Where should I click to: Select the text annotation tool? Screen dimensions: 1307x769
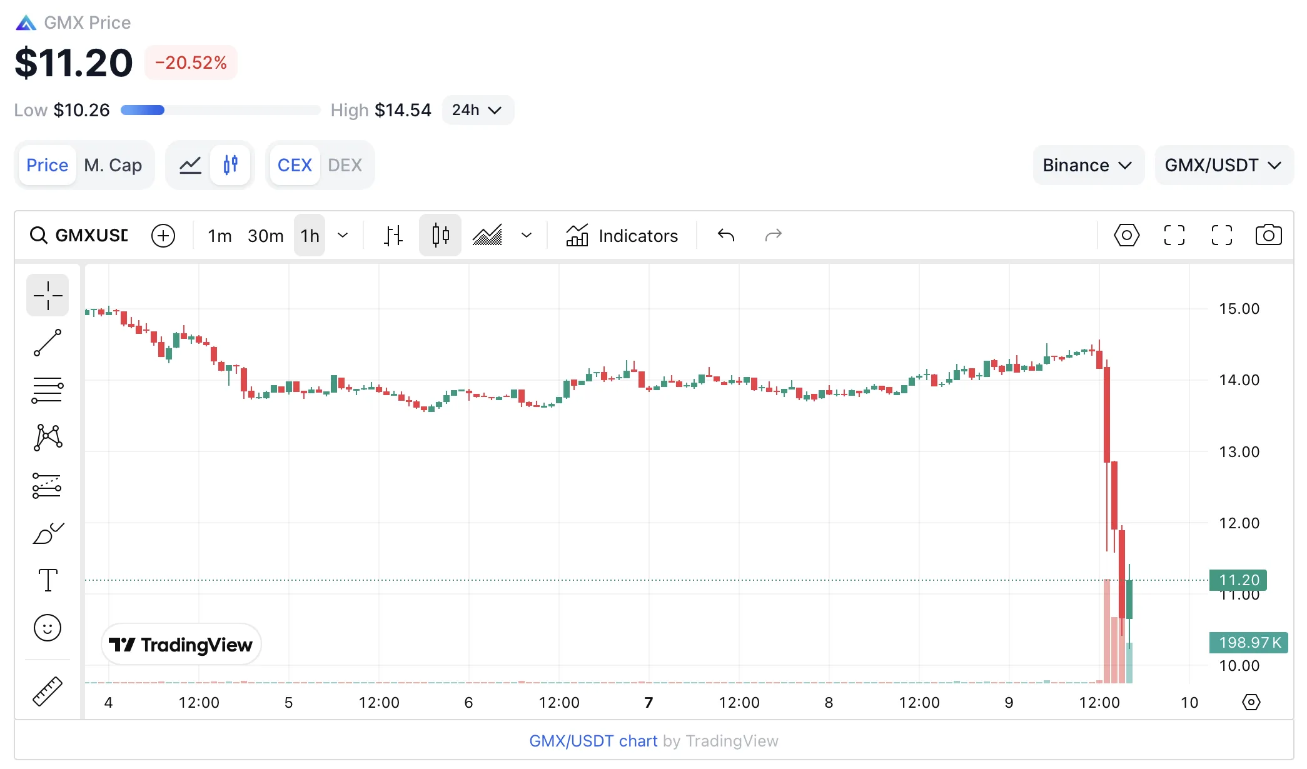point(48,580)
